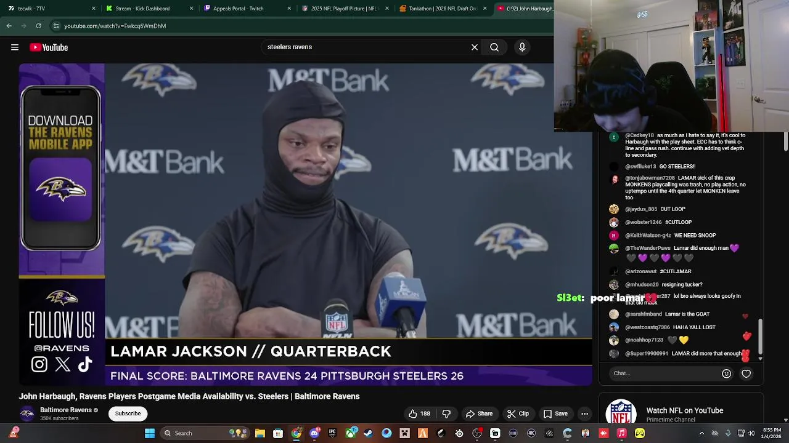Dislike the video with thumbs down
Viewport: 789px width, 443px height.
coord(446,413)
